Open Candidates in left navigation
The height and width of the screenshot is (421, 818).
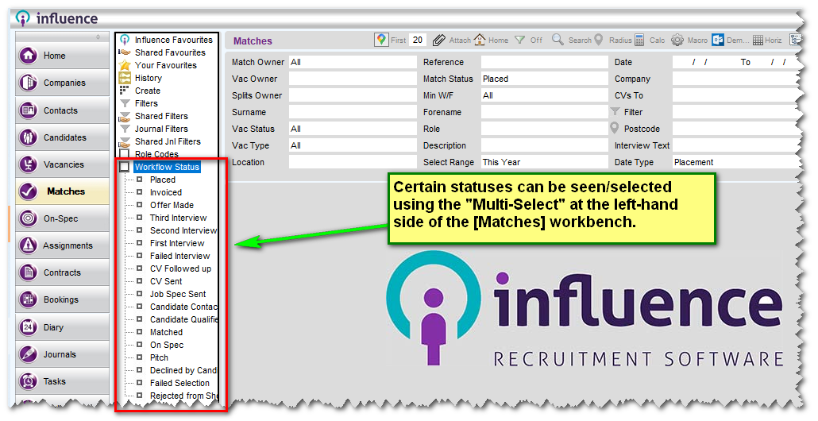[62, 137]
